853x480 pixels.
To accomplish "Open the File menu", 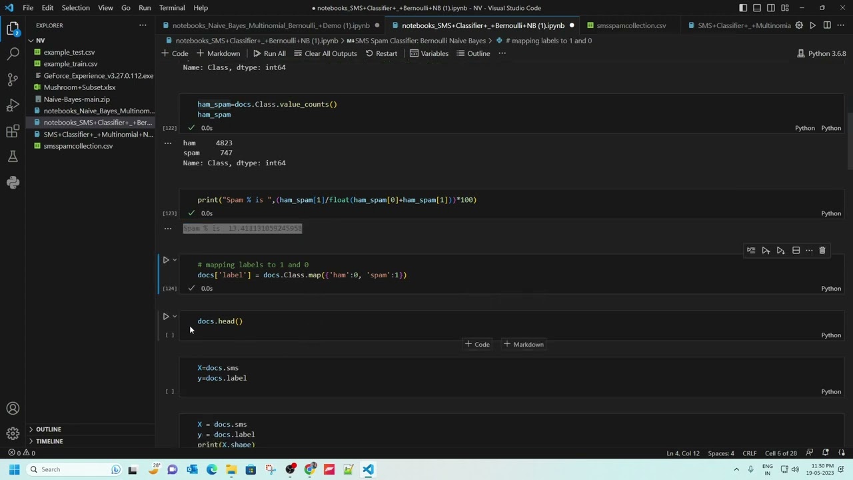I will 28,8.
